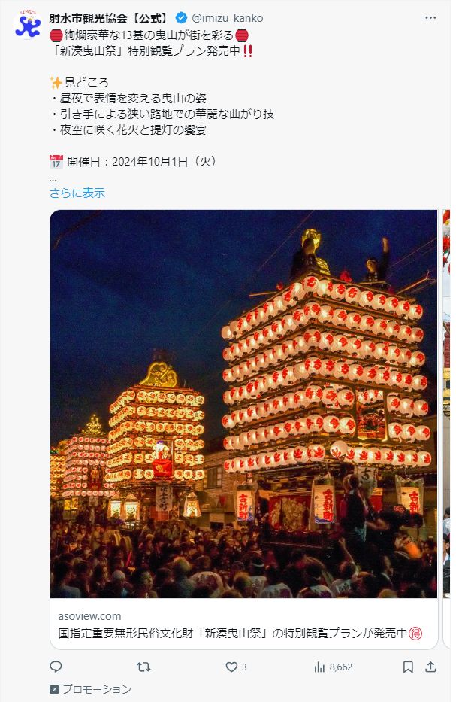Click the blue verified badge
456x702 pixels.
point(181,18)
